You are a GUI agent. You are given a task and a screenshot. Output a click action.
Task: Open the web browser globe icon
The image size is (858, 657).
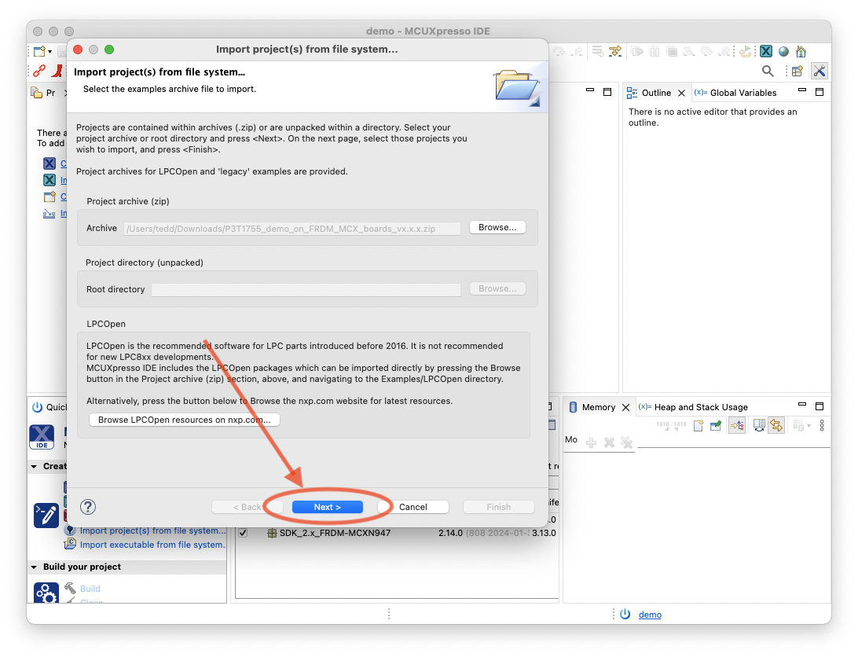(x=783, y=51)
